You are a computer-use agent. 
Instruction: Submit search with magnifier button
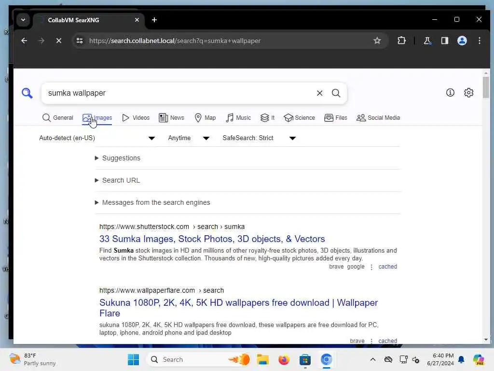[x=336, y=93]
